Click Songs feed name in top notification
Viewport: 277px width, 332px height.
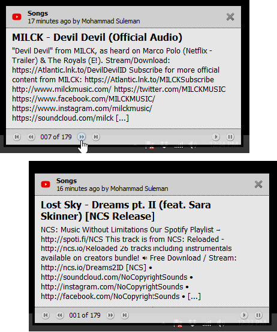pyautogui.click(x=38, y=13)
